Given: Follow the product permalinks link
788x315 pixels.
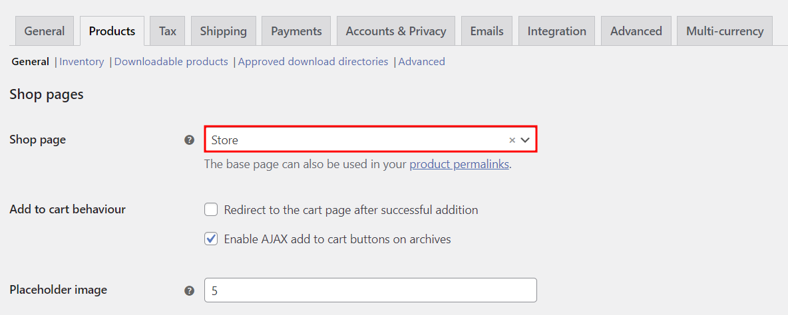Looking at the screenshot, I should [459, 164].
